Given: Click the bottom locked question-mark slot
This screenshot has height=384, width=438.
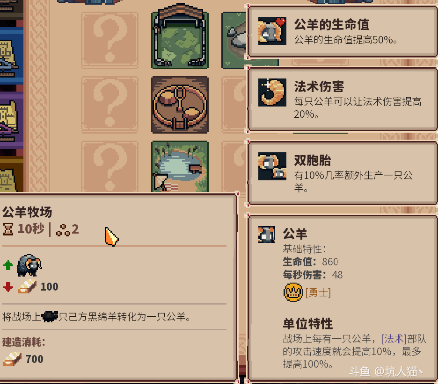Looking at the screenshot, I should pyautogui.click(x=110, y=166).
